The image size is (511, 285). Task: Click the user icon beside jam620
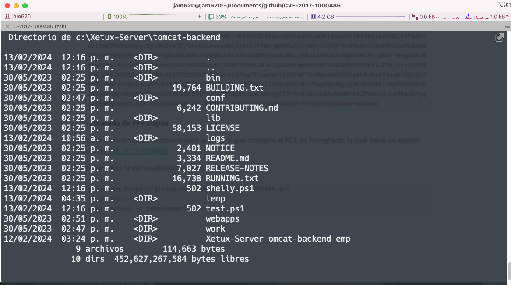click(x=7, y=17)
